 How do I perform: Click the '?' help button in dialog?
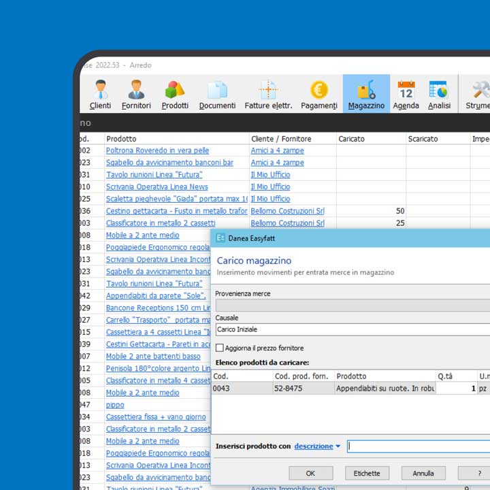tap(474, 473)
